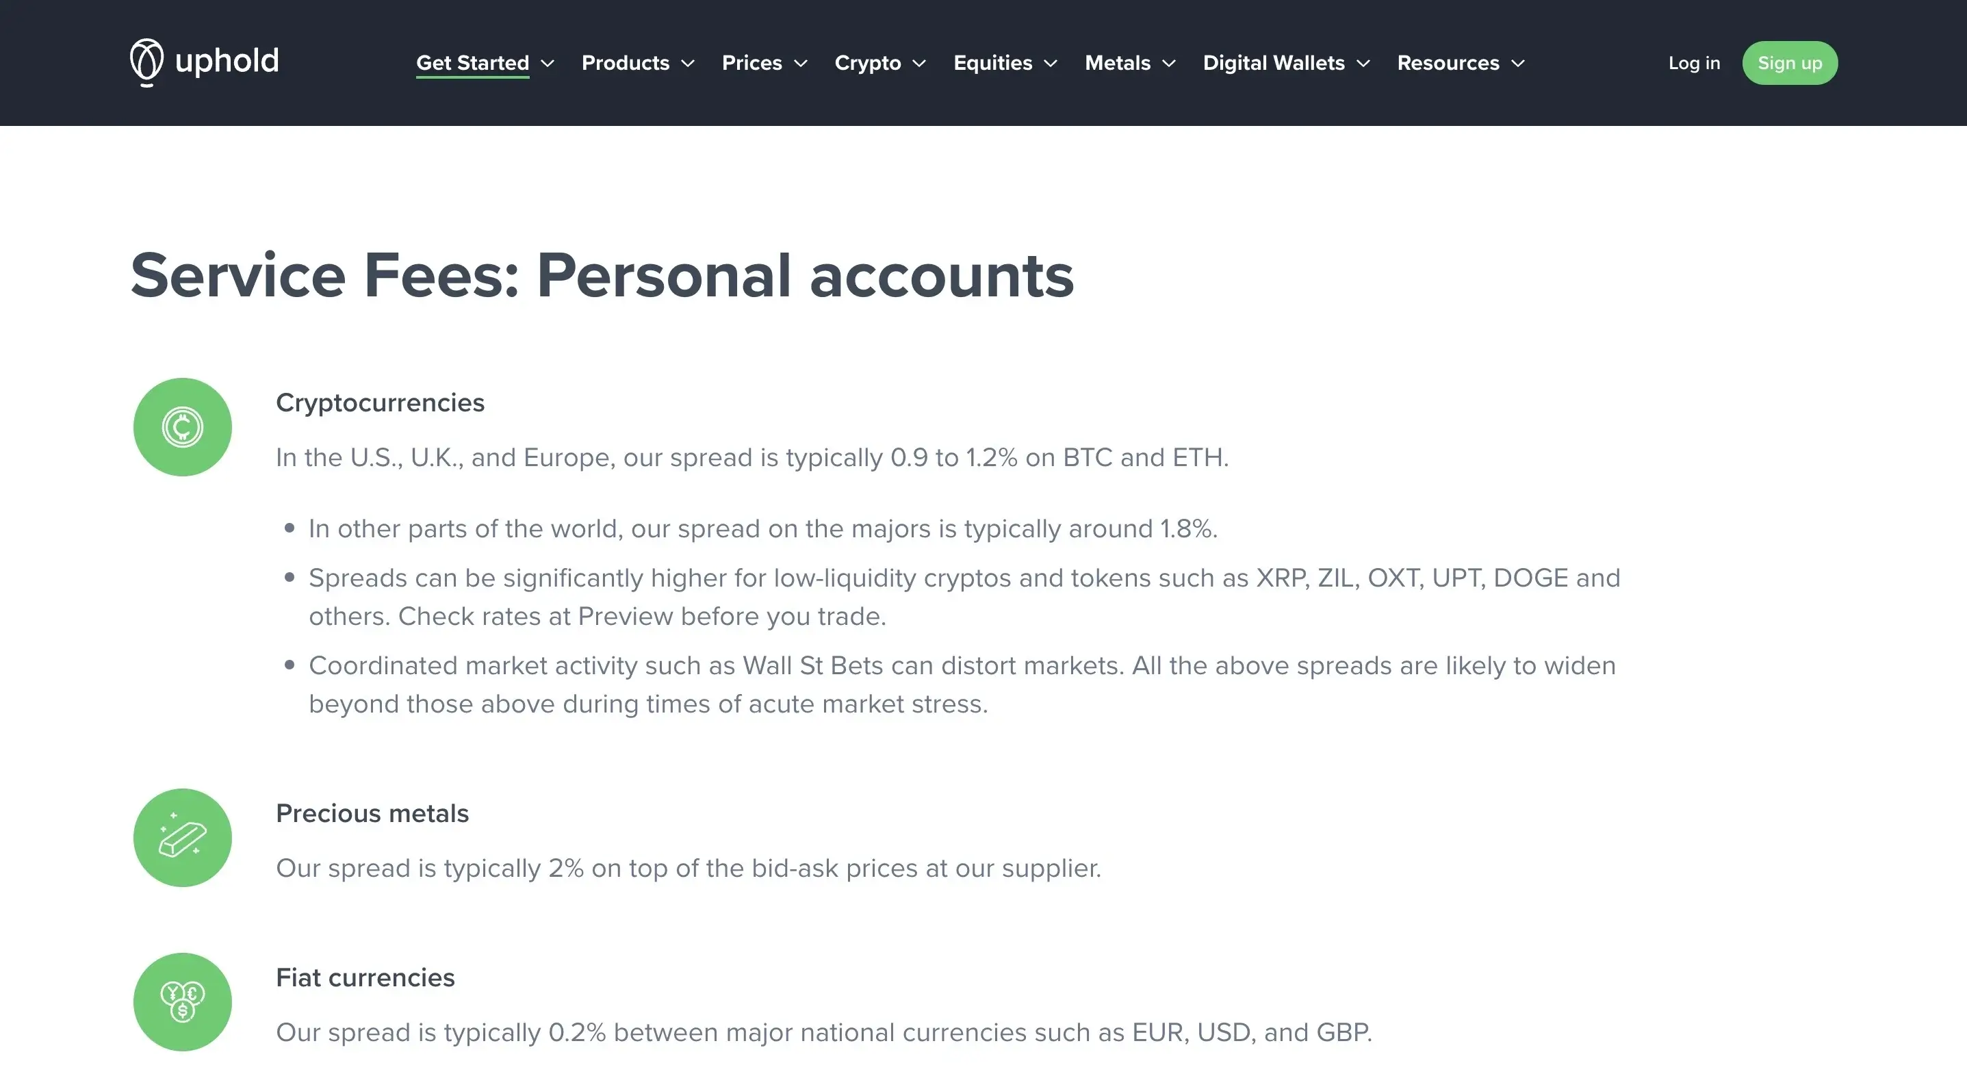Click the Uphold logo icon

click(x=146, y=62)
